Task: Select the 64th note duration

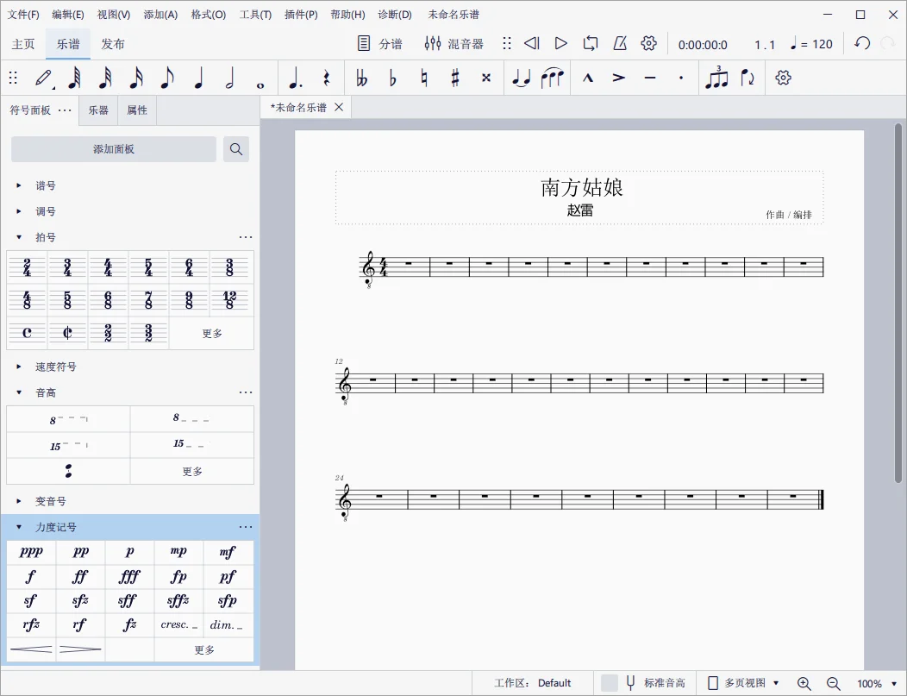Action: point(74,78)
